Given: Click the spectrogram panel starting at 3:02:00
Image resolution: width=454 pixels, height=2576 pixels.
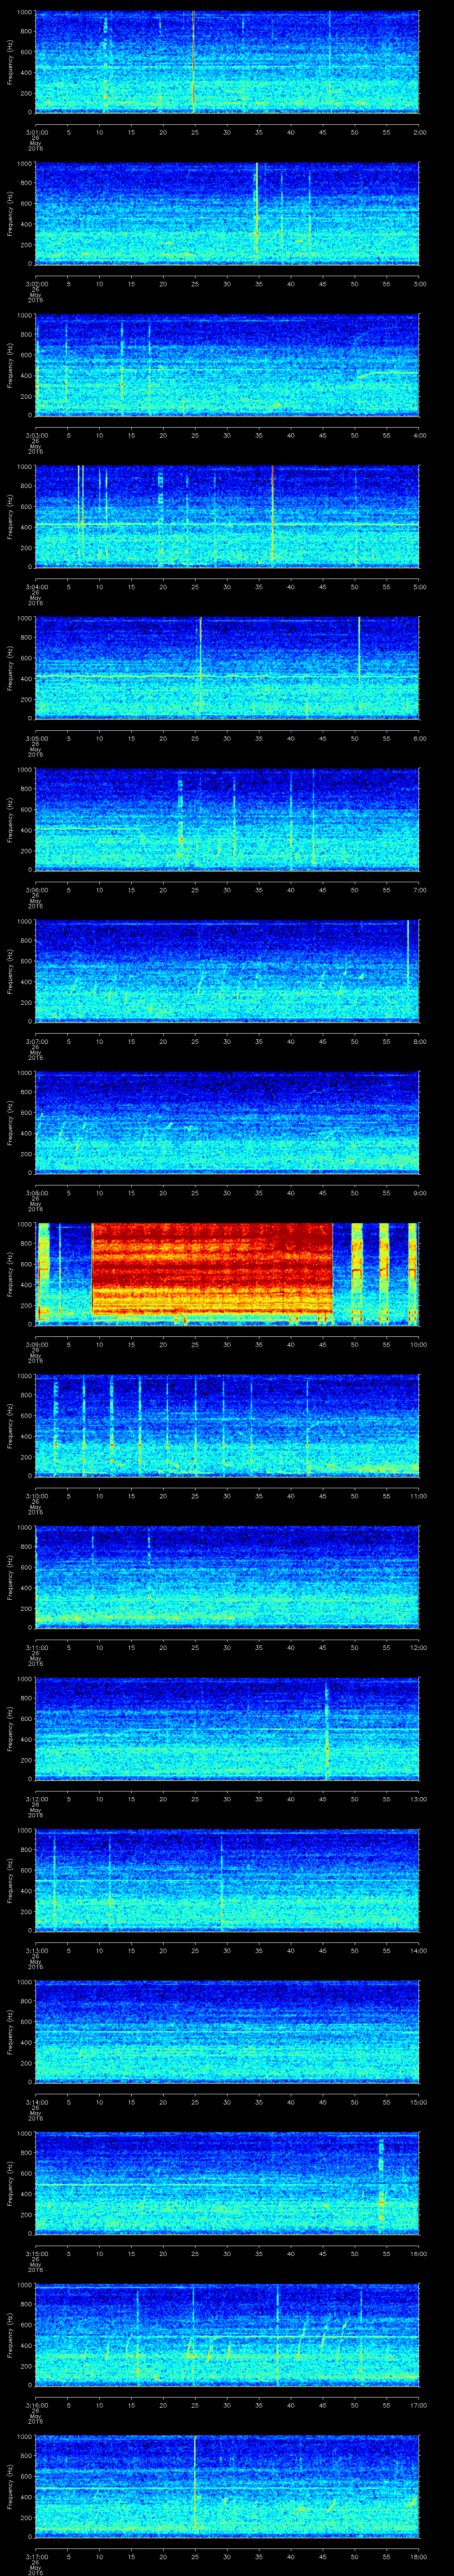Looking at the screenshot, I should [227, 214].
